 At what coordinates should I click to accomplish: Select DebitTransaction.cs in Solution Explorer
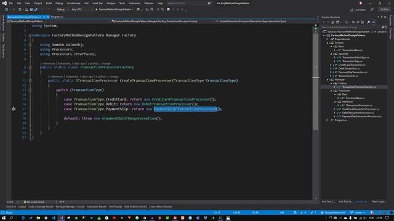(x=349, y=69)
